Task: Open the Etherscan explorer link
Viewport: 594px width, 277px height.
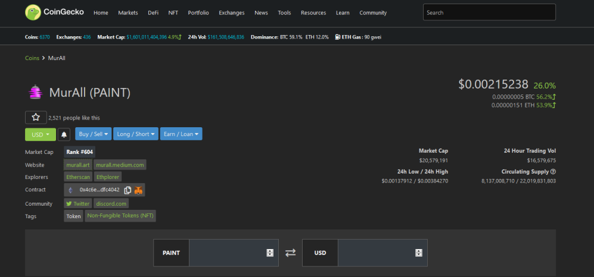Action: (78, 177)
